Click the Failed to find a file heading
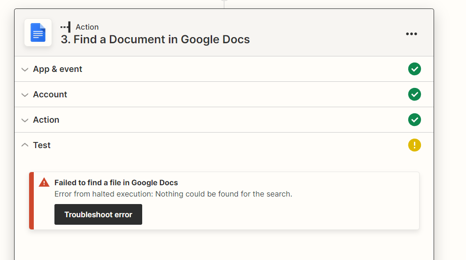466x260 pixels. pyautogui.click(x=116, y=182)
